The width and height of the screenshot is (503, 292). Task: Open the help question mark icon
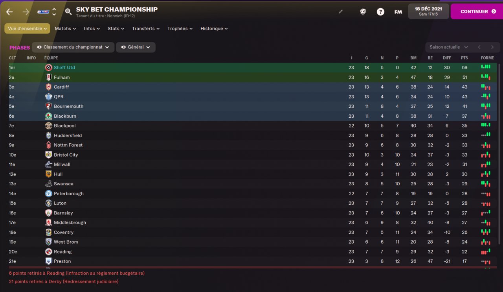[380, 12]
